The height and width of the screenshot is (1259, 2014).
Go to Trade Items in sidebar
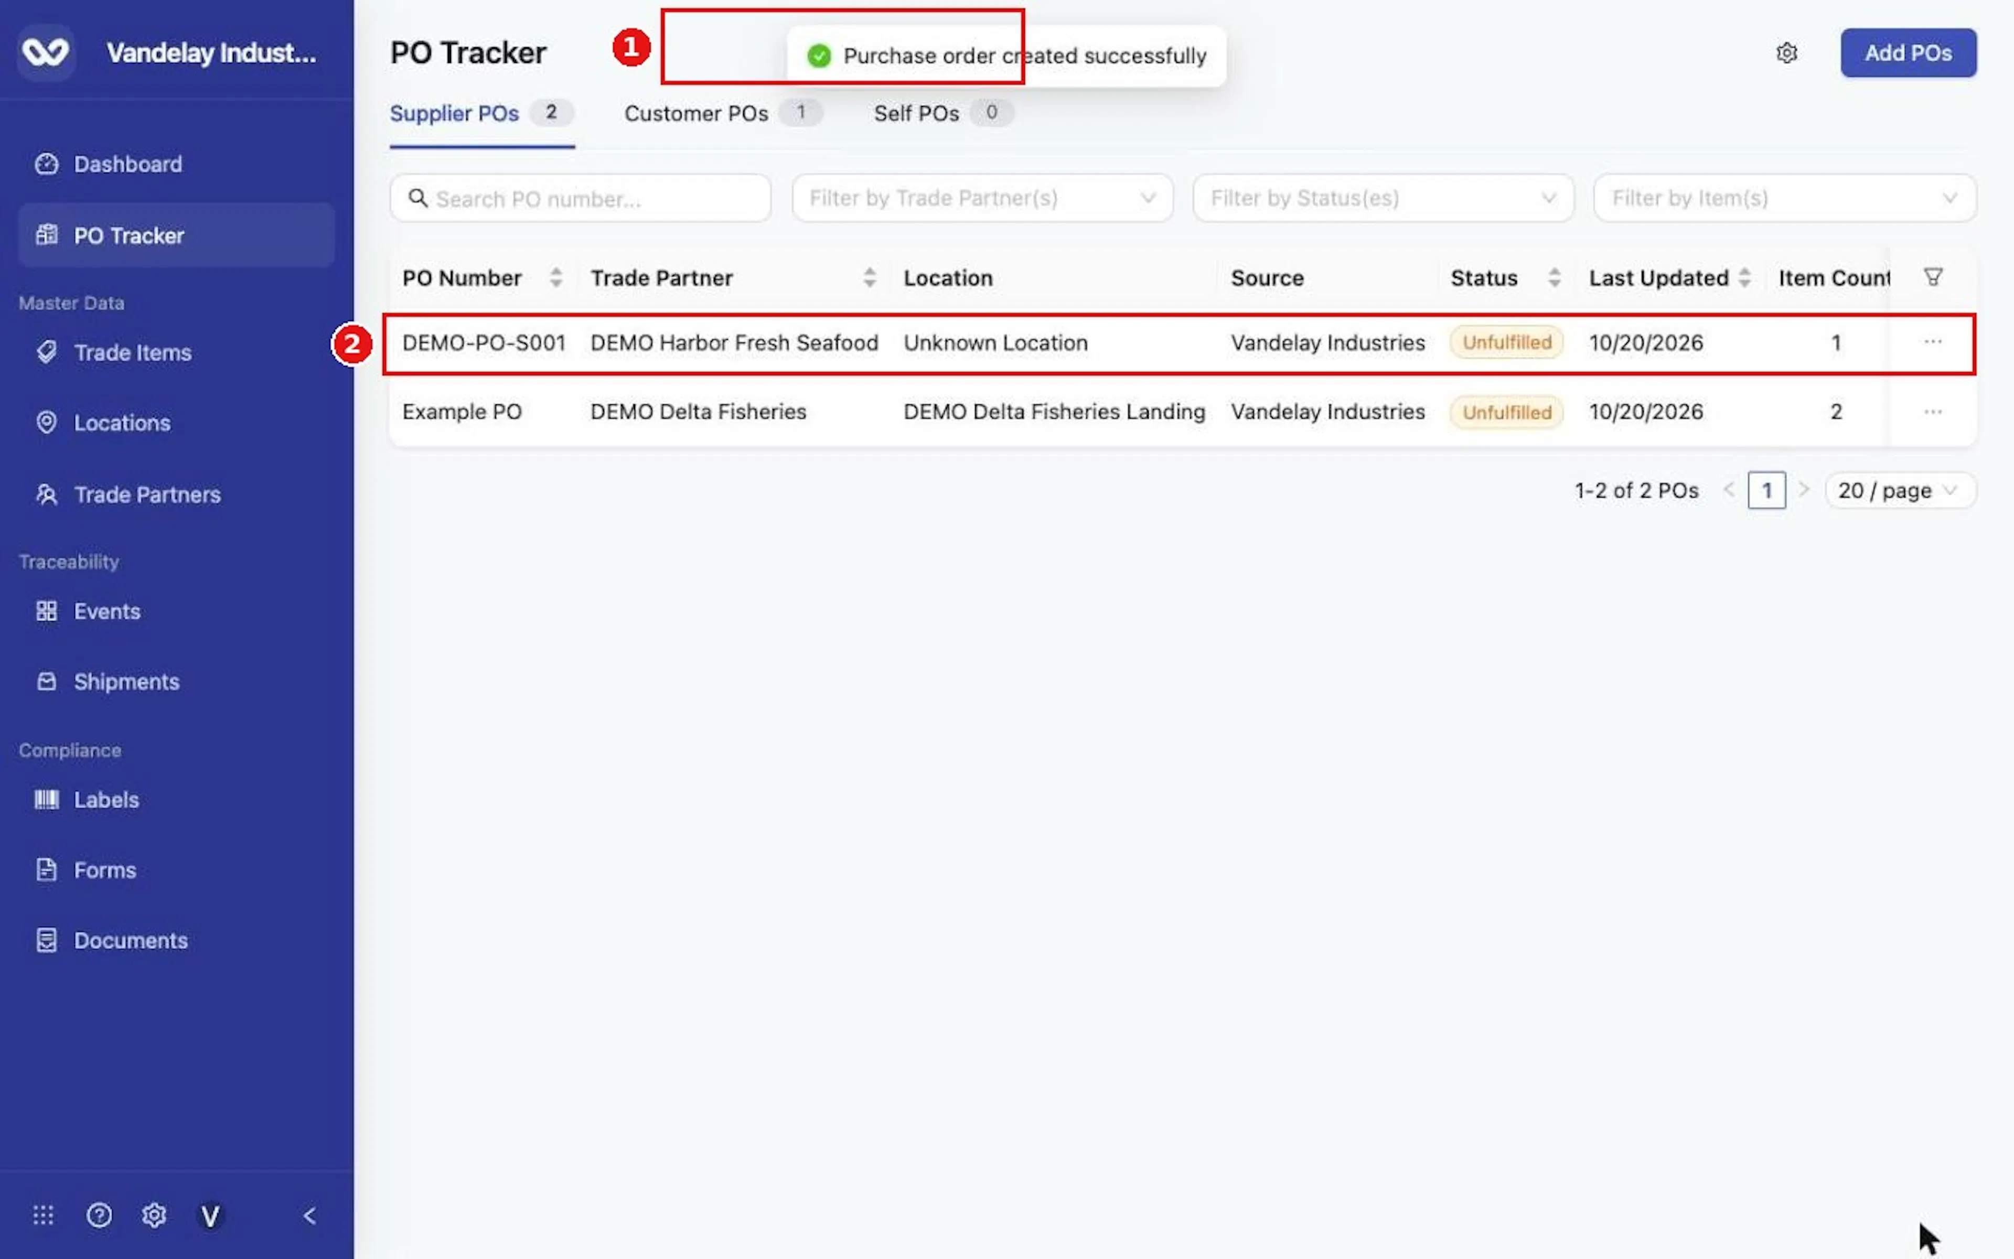point(176,352)
